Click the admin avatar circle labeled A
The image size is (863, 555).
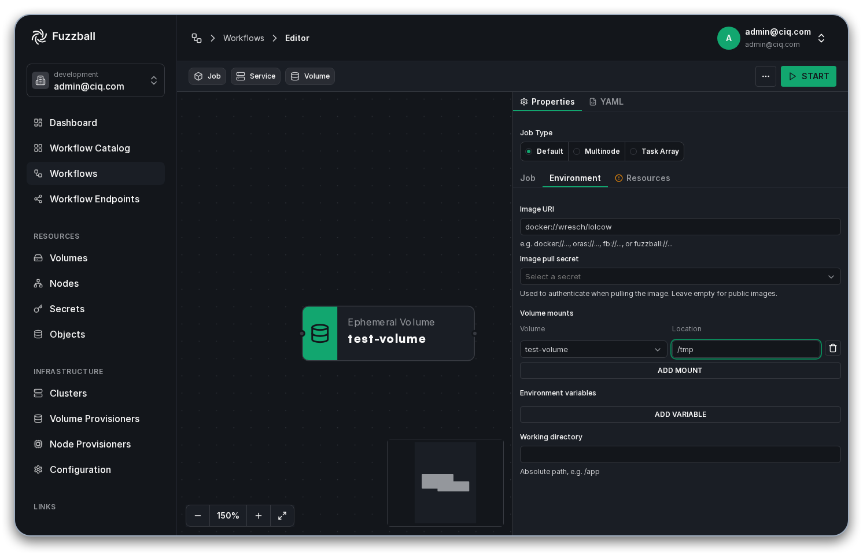click(729, 38)
